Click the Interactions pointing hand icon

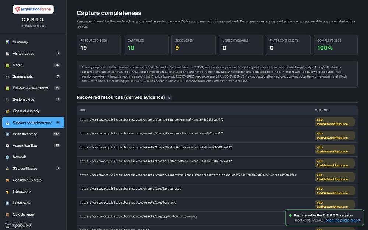point(7,191)
